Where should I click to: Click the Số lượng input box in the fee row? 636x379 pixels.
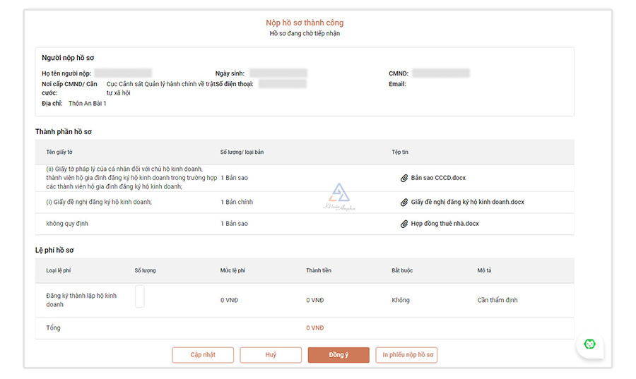(x=139, y=296)
